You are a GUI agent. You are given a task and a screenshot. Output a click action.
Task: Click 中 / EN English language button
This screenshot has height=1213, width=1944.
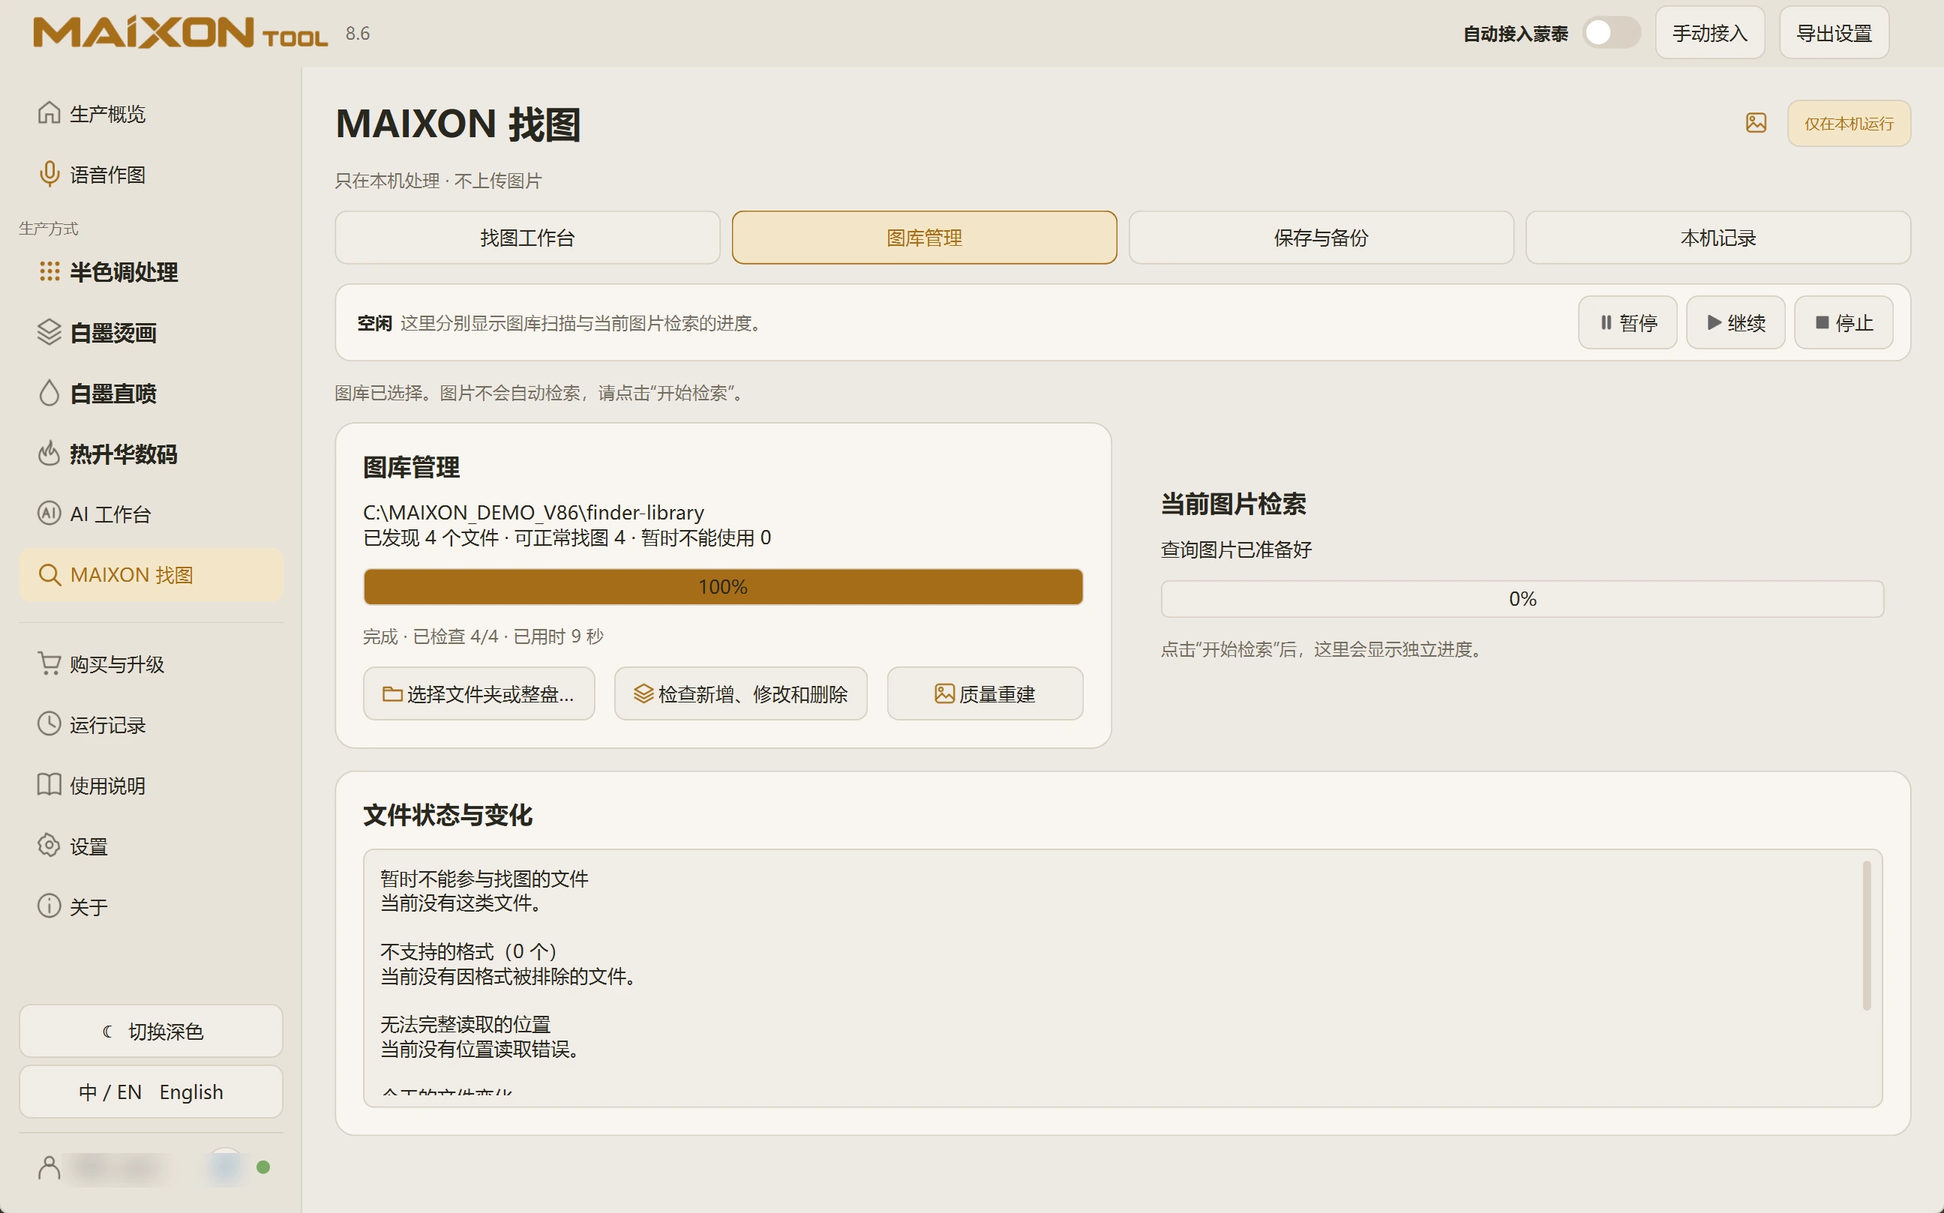click(x=151, y=1092)
